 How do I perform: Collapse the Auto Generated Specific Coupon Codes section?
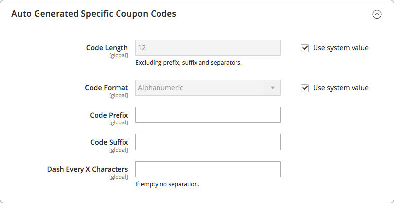[377, 14]
